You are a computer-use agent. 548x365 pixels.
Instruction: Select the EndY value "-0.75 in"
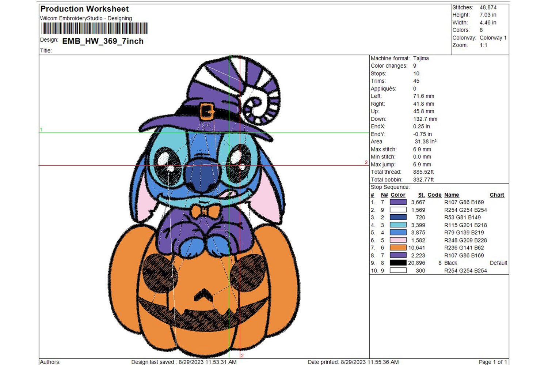click(422, 134)
